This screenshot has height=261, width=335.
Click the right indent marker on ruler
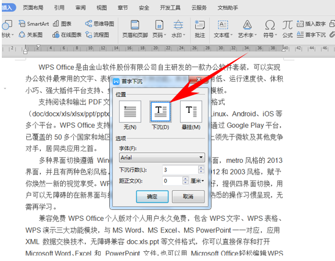coord(284,49)
